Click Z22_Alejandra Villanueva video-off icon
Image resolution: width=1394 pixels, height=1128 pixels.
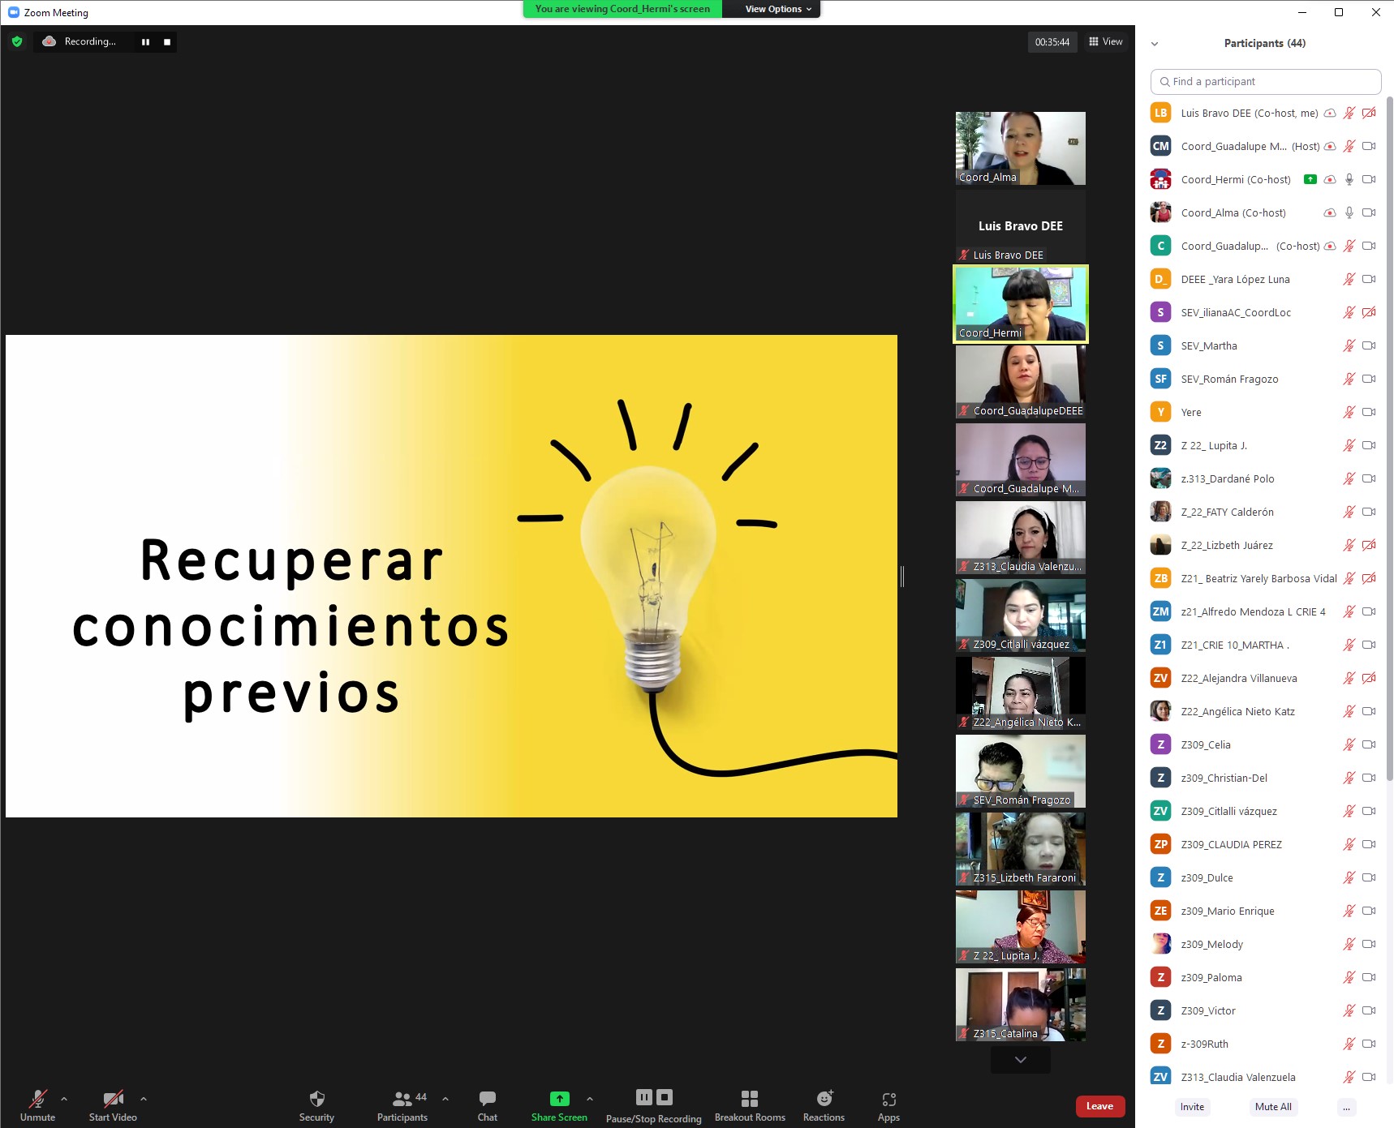1369,678
